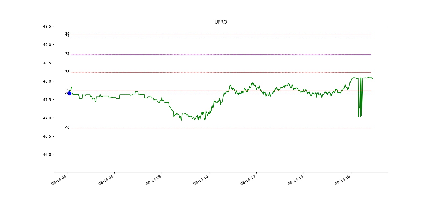
Task: Click the 46.0 y-axis label
Action: click(x=47, y=155)
